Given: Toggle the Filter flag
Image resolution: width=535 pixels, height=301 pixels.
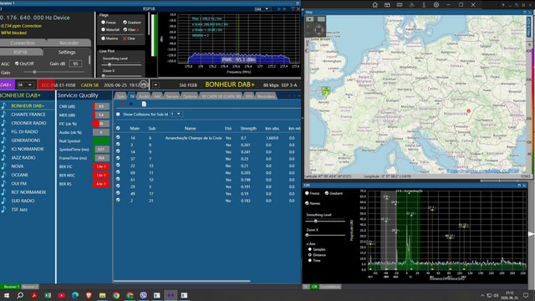Looking at the screenshot, I should click(x=125, y=30).
